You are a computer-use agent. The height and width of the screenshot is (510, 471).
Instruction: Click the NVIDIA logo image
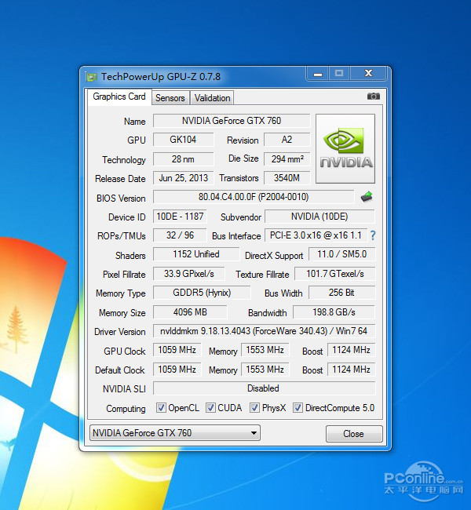pyautogui.click(x=345, y=149)
